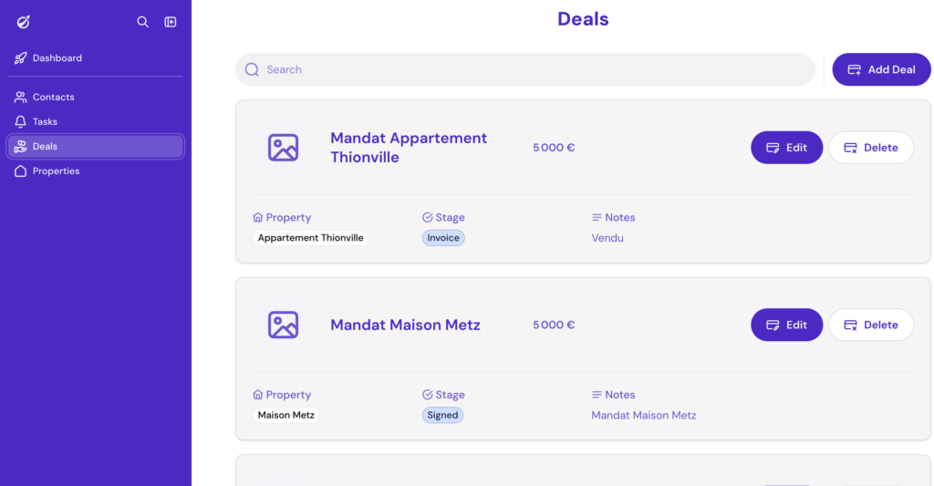Screen dimensions: 934x486
Task: Open the Tasks bell item
Action: (x=45, y=122)
